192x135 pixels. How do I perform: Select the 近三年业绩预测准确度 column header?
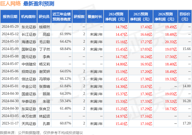coord(62,17)
